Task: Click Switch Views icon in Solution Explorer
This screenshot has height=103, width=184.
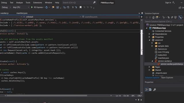Action: pos(157,17)
